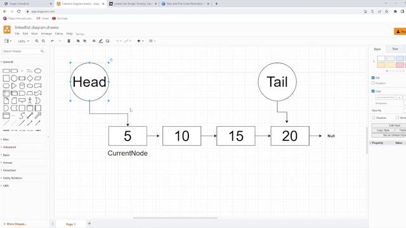Screen dimensions: 406x228
Task: Select the diamond shape in General palette
Action: tap(30, 79)
